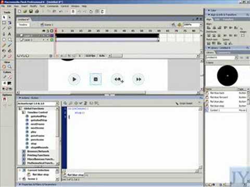Click the fast-forward button on the stage
This screenshot has height=187, width=250.
[x=139, y=79]
